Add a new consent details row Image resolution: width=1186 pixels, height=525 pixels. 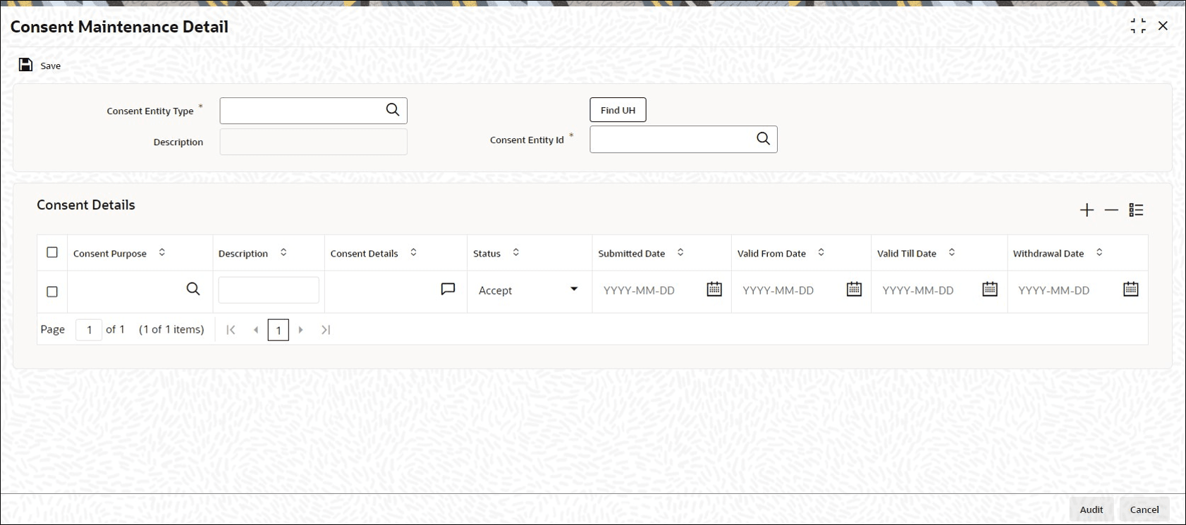pyautogui.click(x=1087, y=210)
